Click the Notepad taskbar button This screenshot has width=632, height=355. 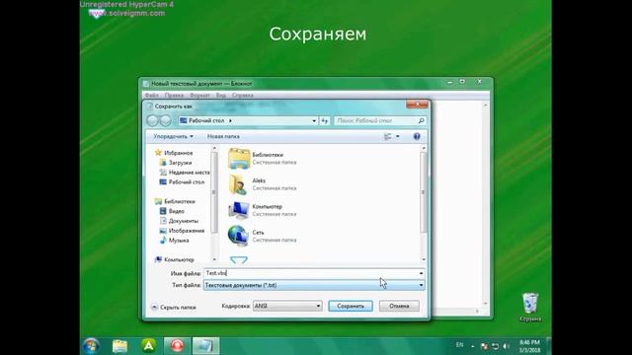(x=205, y=346)
